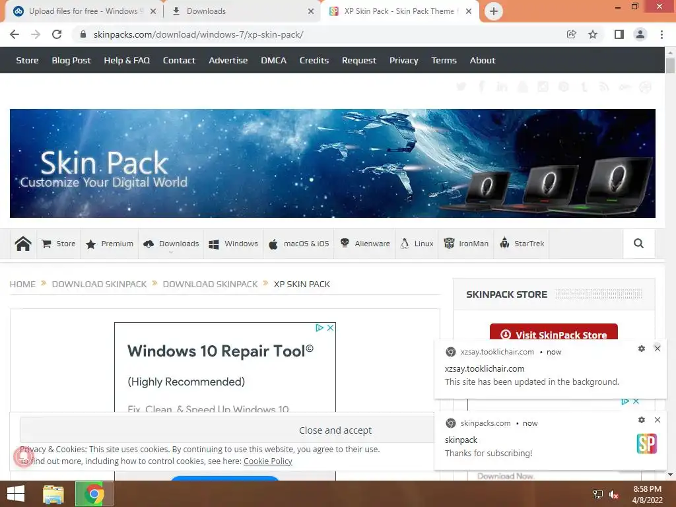Click the second DOWNLOAD SKINPACK breadcrumb

click(x=210, y=284)
